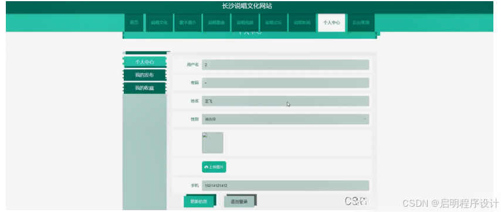
Task: Focus the 手机 number field
Action: [x=285, y=186]
